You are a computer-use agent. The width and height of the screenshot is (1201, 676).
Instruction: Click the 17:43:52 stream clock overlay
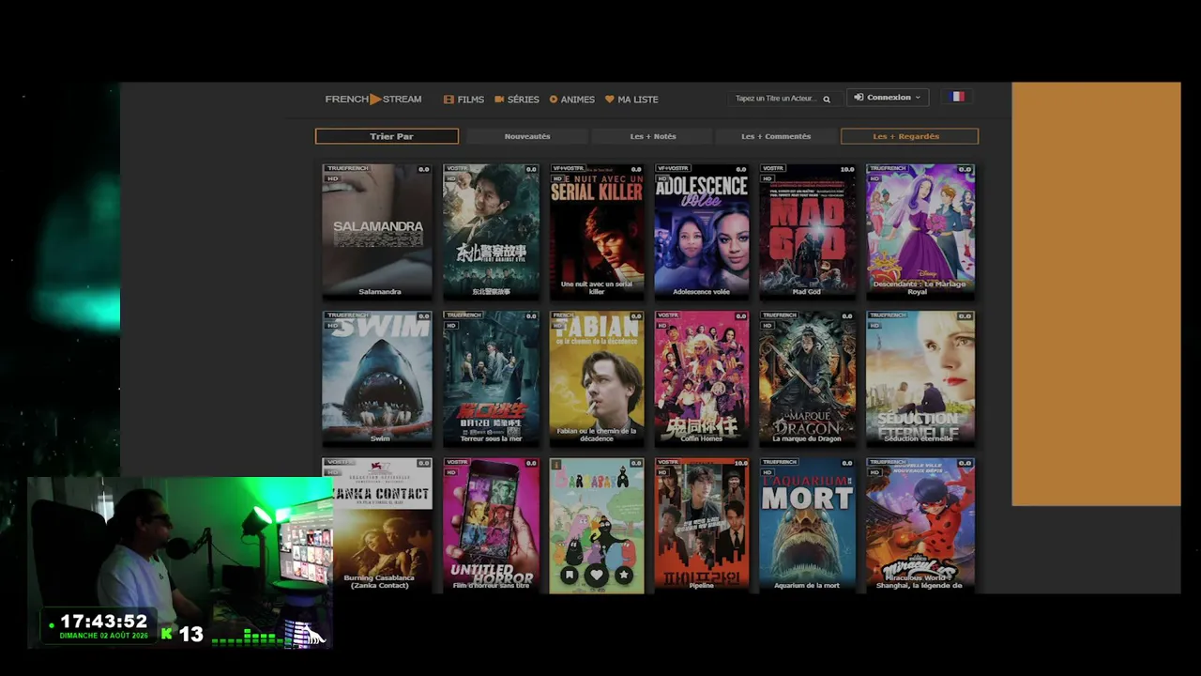(x=104, y=622)
